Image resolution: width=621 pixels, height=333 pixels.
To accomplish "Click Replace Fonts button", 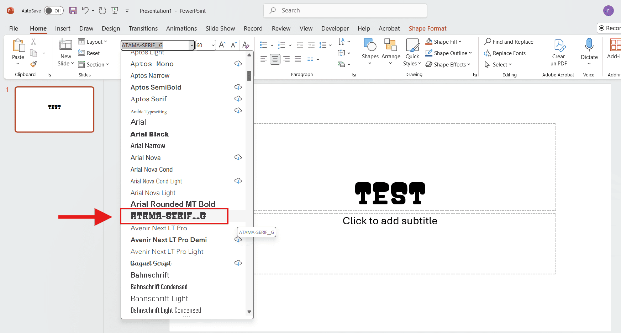I will click(505, 53).
